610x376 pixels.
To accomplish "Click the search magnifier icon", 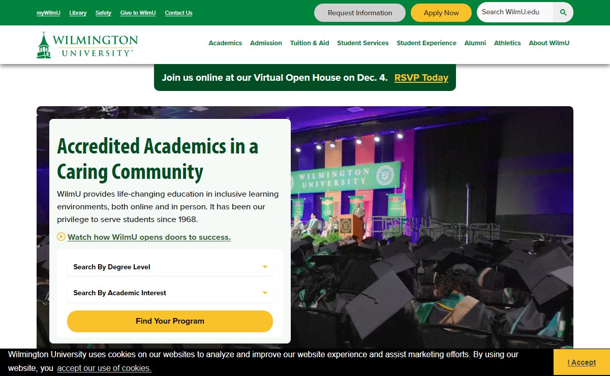I will (563, 12).
